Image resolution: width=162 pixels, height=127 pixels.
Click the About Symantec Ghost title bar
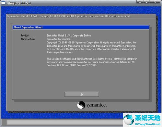[81, 27]
